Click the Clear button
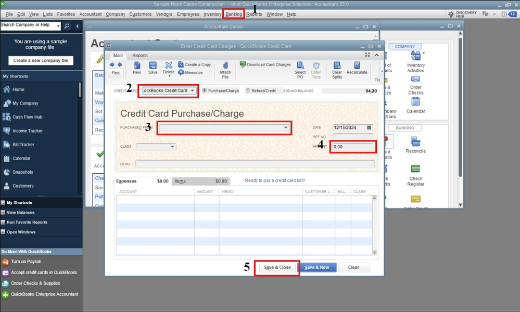The width and height of the screenshot is (520, 312). coord(353,268)
